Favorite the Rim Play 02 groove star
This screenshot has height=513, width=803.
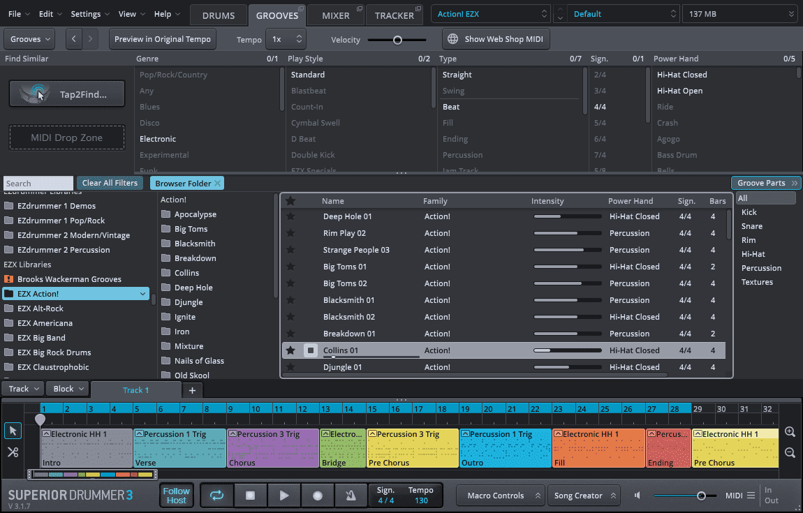point(290,233)
